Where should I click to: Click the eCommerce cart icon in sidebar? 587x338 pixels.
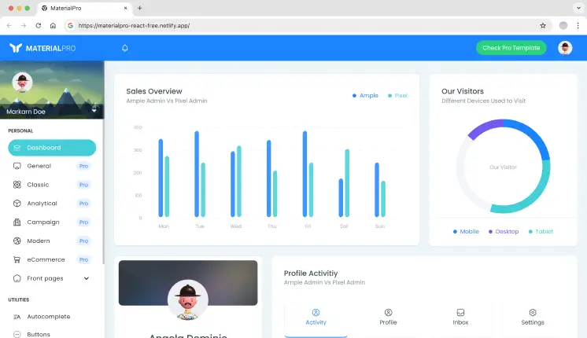point(17,259)
